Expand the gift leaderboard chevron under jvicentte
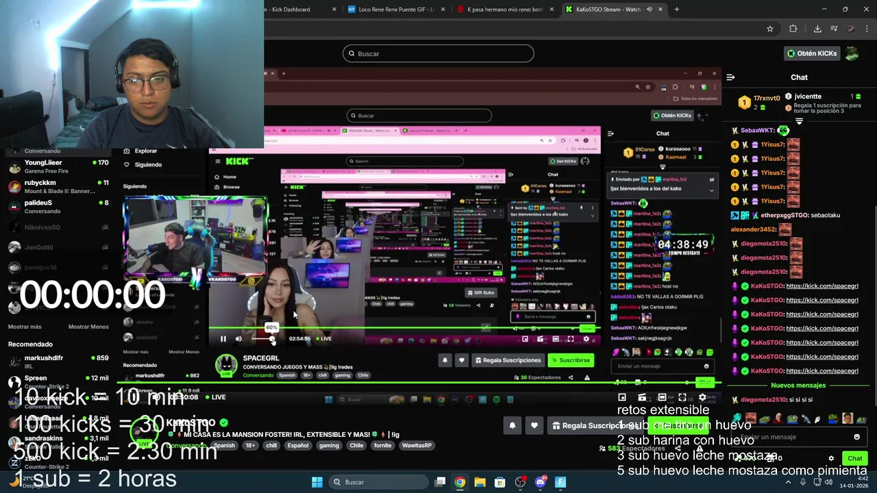The height and width of the screenshot is (493, 877). coord(799,121)
